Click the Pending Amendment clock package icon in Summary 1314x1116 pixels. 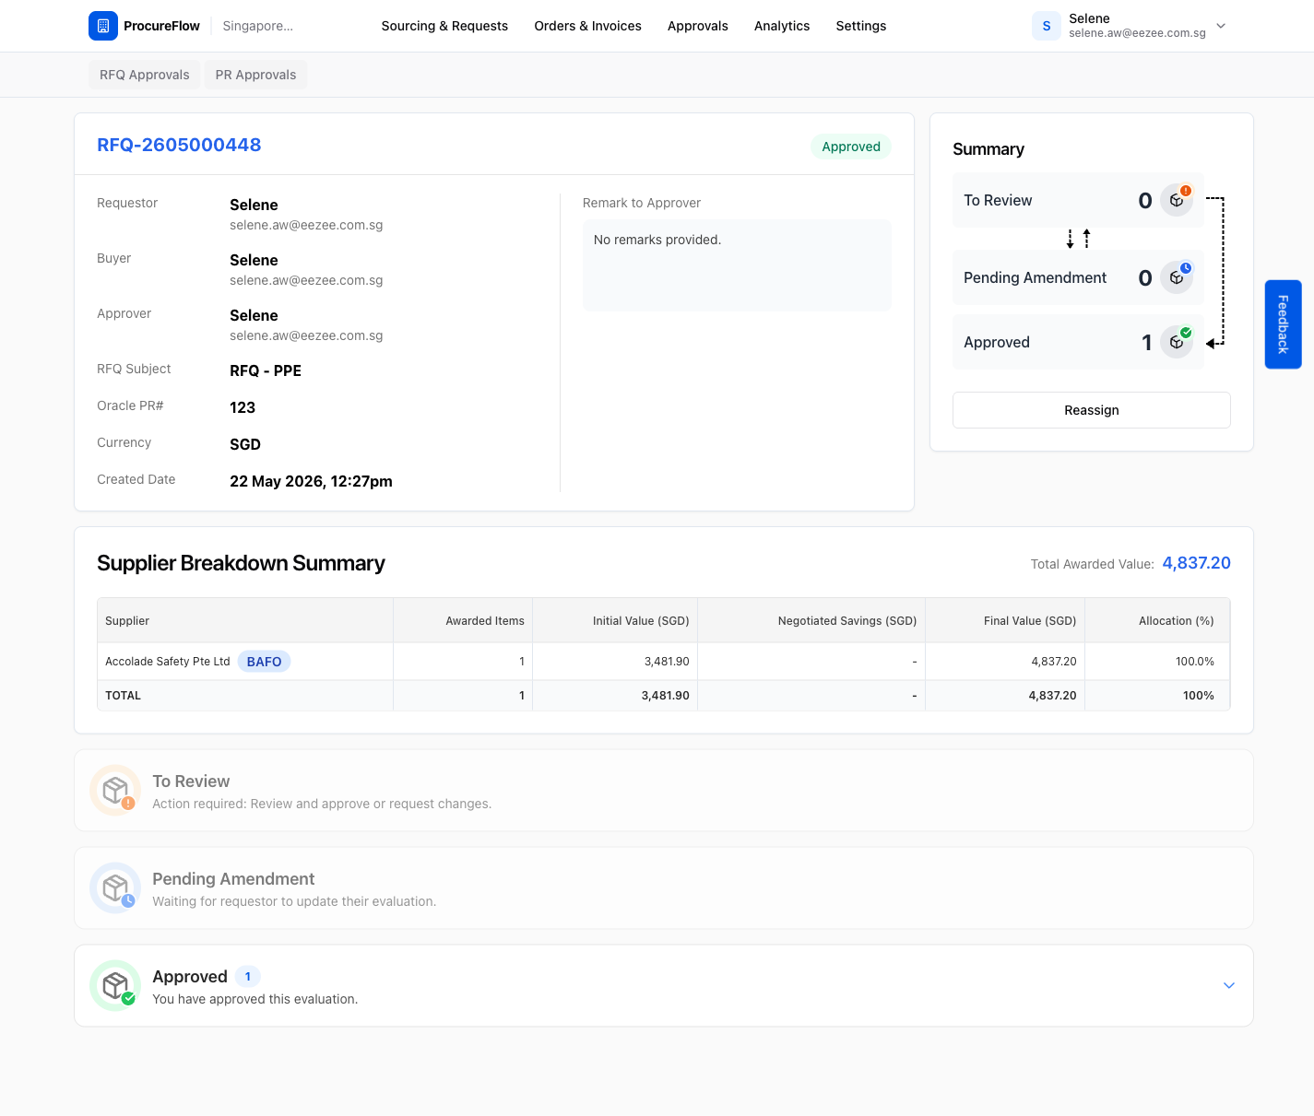(1177, 277)
